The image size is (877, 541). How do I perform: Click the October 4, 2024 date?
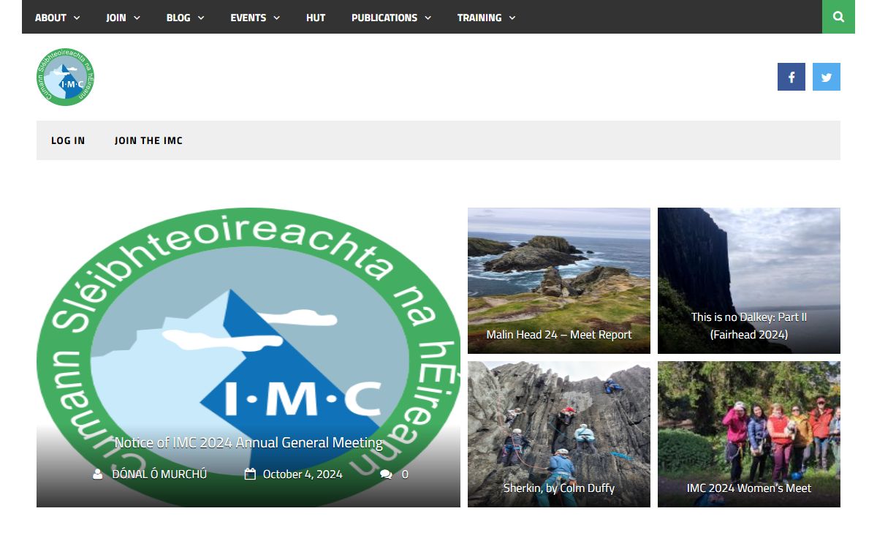pos(303,474)
